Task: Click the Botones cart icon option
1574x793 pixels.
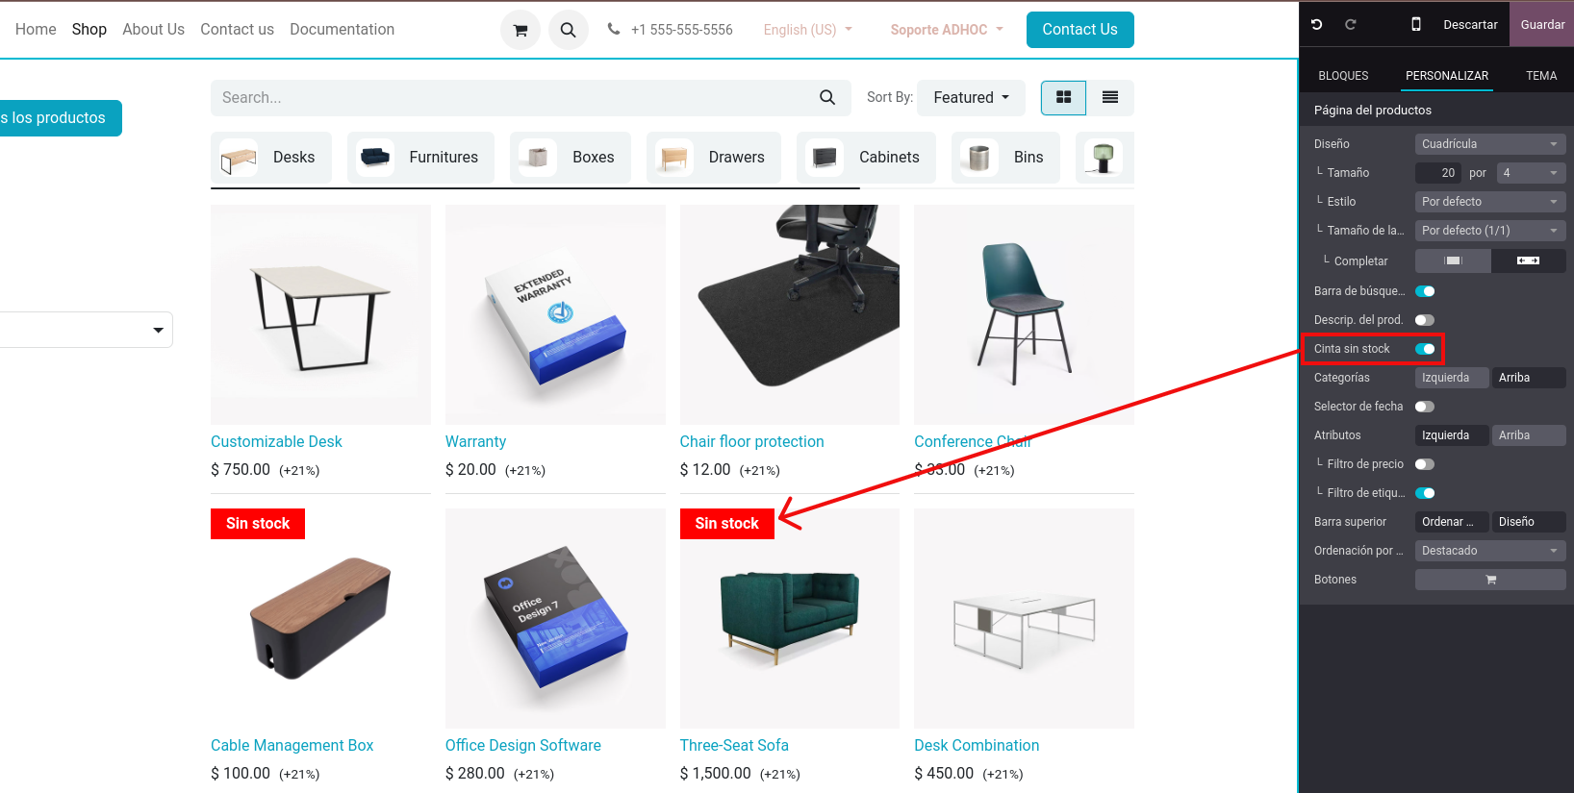Action: [1490, 580]
